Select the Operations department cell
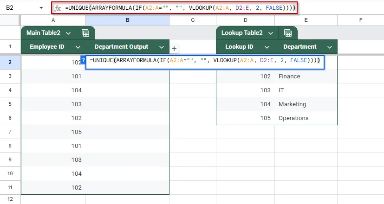384x204 pixels. pyautogui.click(x=306, y=118)
